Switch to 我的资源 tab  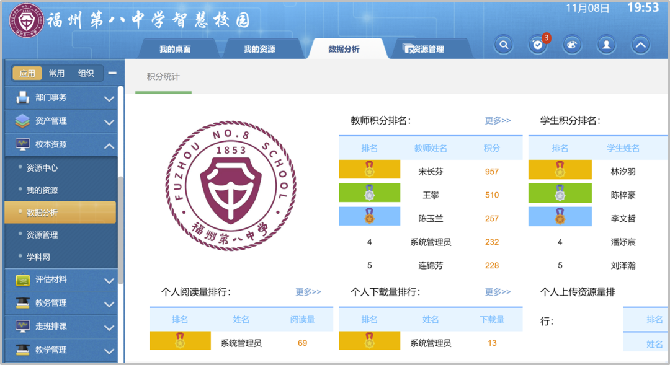259,49
